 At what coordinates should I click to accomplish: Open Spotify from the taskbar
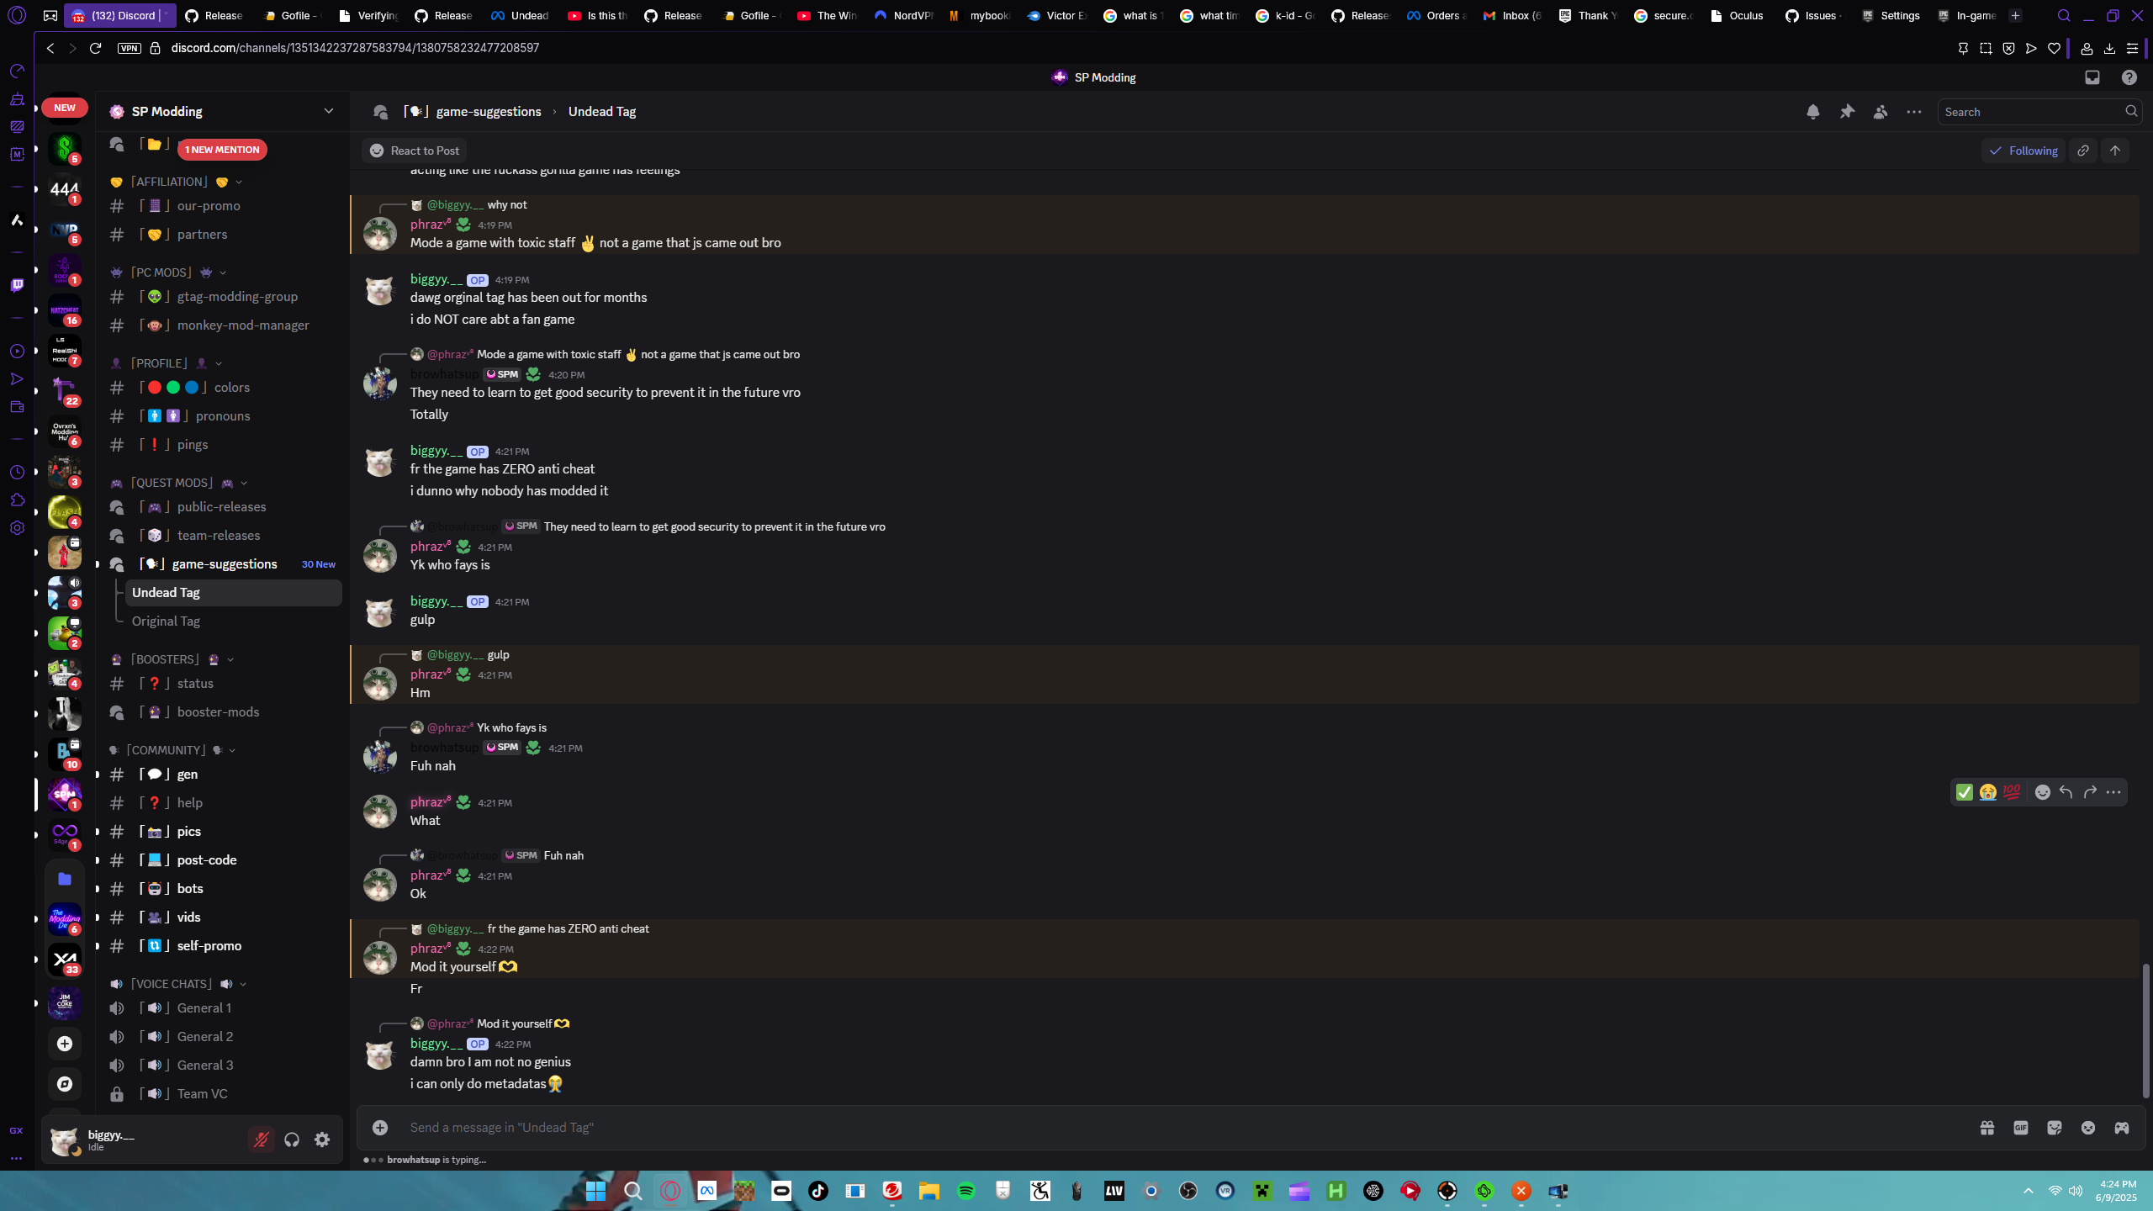(965, 1191)
